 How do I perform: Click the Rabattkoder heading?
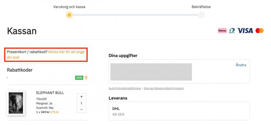[x=20, y=70]
